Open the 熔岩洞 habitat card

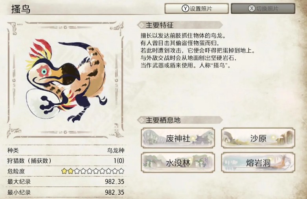pyautogui.click(x=258, y=162)
